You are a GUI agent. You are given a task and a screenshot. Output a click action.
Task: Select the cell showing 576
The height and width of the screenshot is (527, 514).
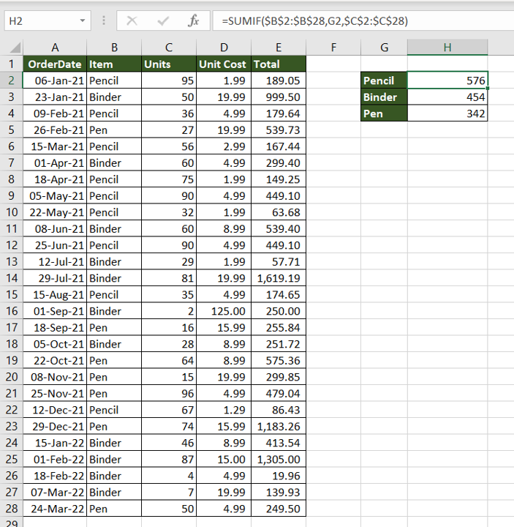coord(447,81)
